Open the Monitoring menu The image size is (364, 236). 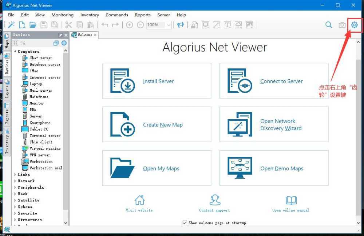click(62, 15)
